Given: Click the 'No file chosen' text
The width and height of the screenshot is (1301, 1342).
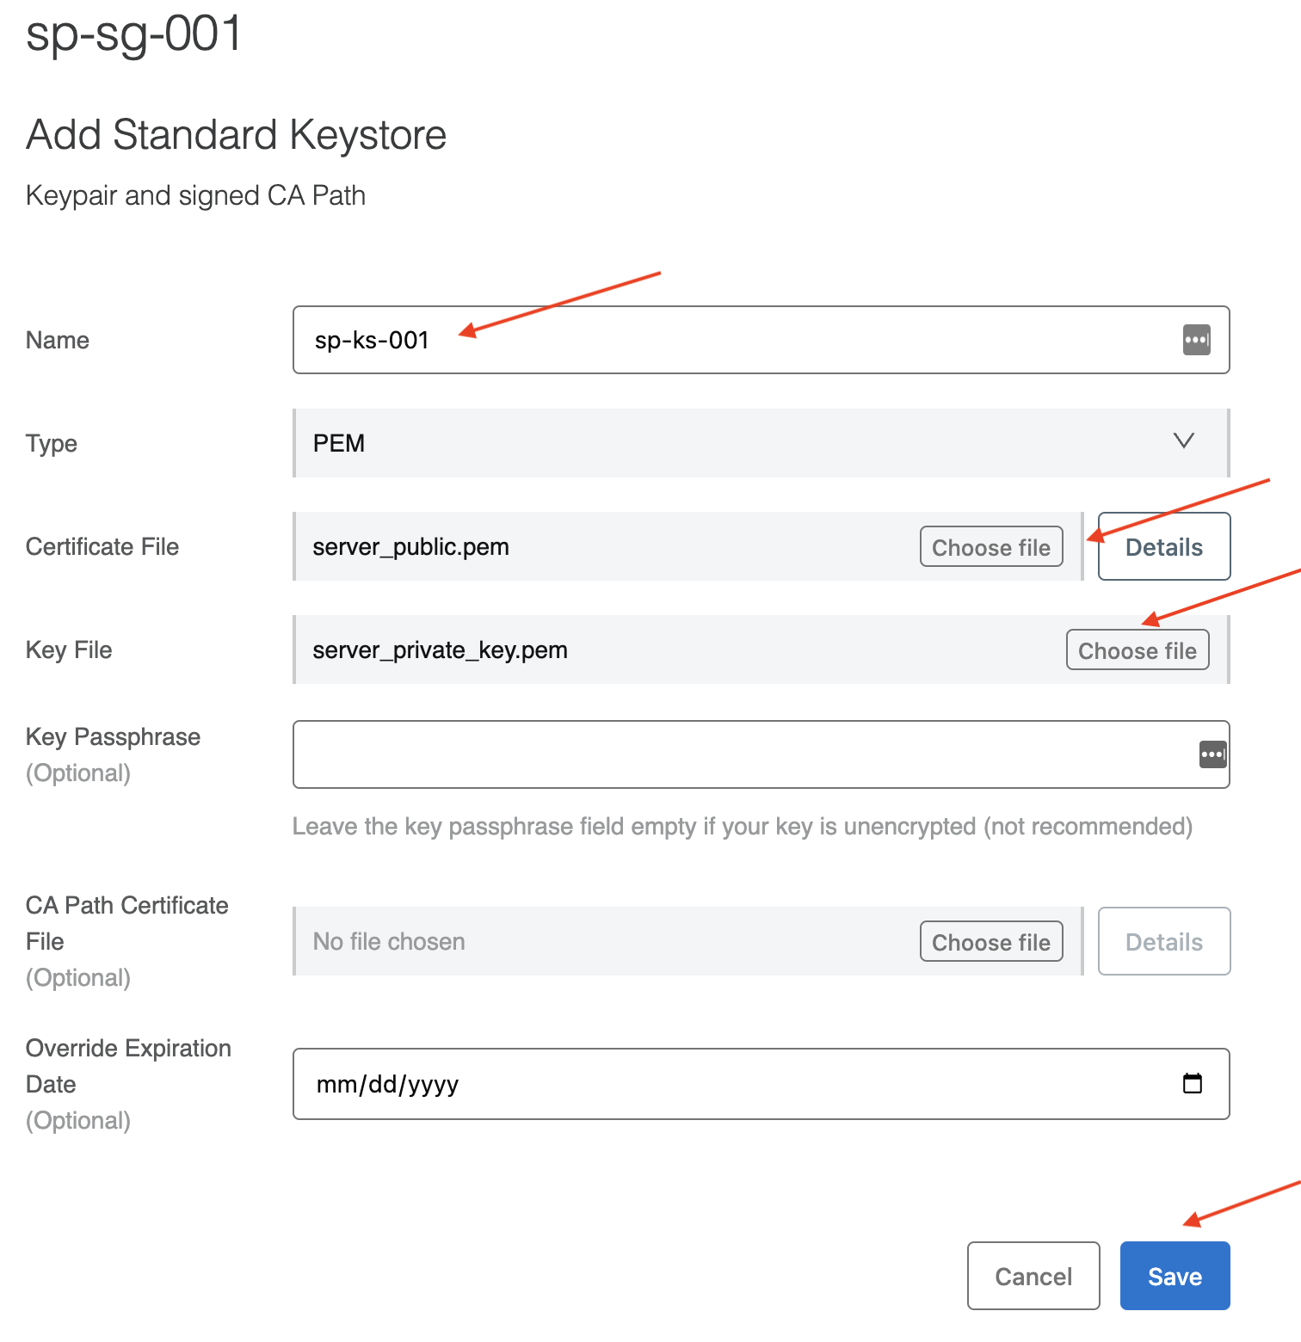Looking at the screenshot, I should tap(389, 942).
